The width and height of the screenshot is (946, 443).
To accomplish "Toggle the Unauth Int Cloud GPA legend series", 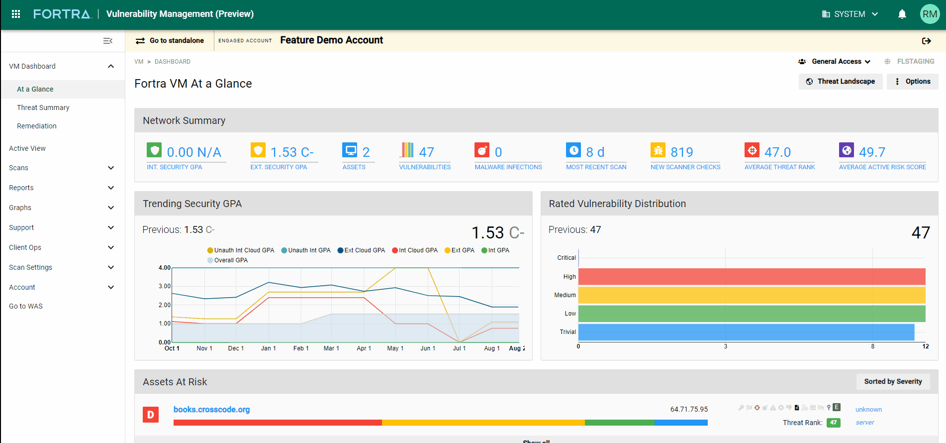I will 241,250.
